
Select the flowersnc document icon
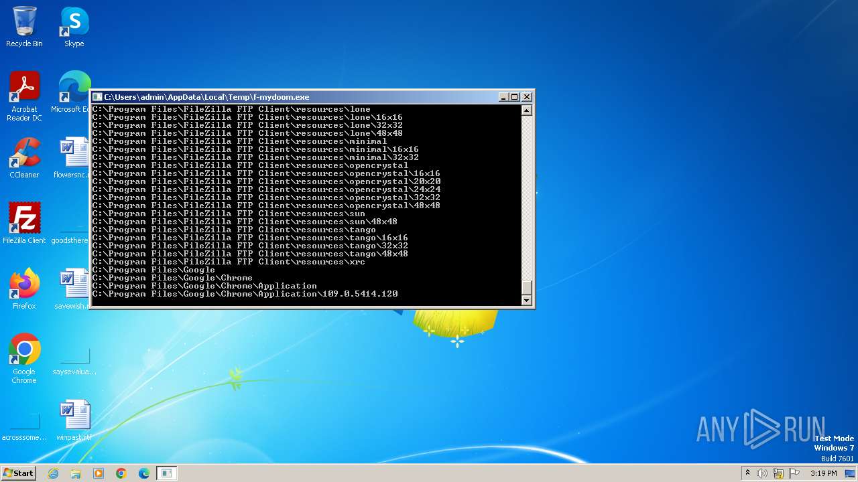tap(72, 158)
